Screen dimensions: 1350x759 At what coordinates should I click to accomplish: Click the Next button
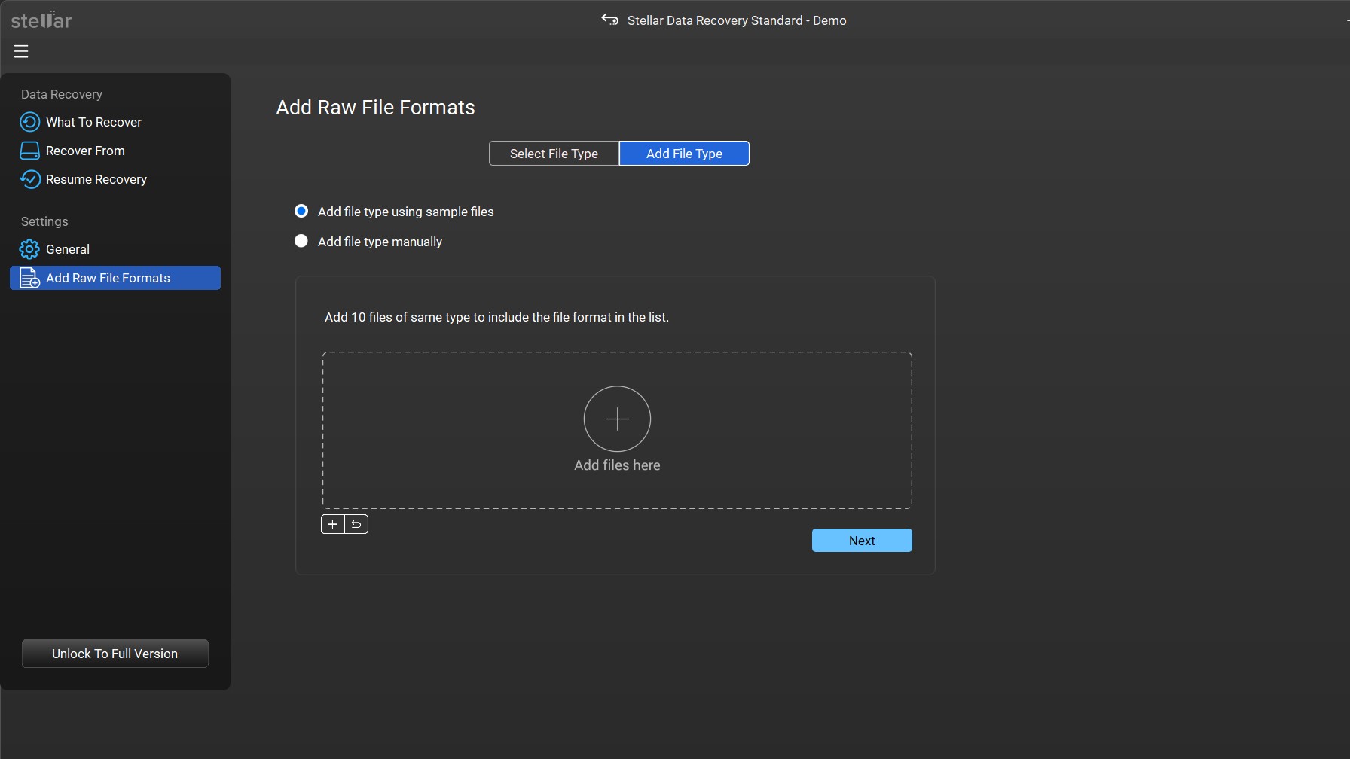pyautogui.click(x=861, y=540)
